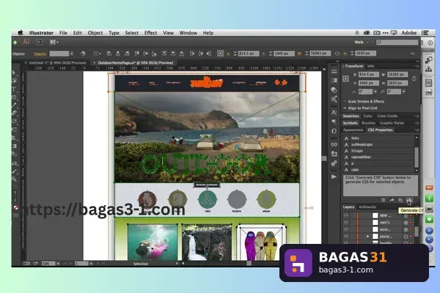The image size is (440, 293).
Task: Enable Scale Strokes & Effects checkbox
Action: coord(345,102)
